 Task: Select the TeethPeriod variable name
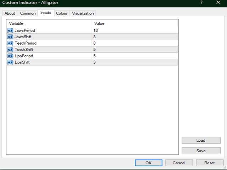[26, 43]
